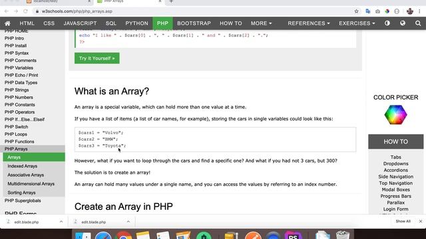Click the browser forward arrow

(16, 11)
